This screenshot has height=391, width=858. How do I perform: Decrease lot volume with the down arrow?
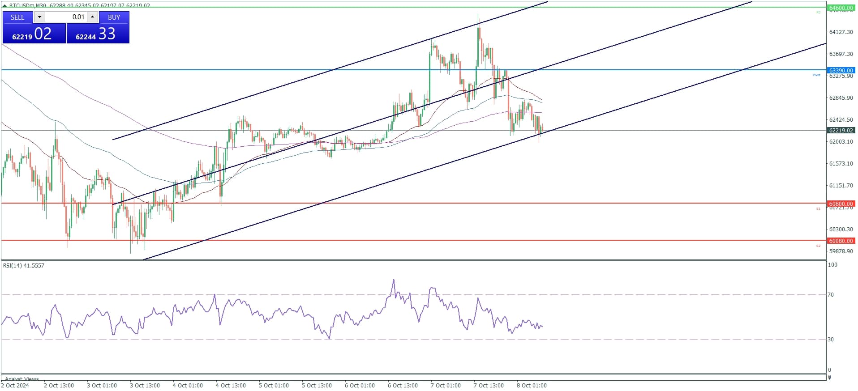click(39, 17)
